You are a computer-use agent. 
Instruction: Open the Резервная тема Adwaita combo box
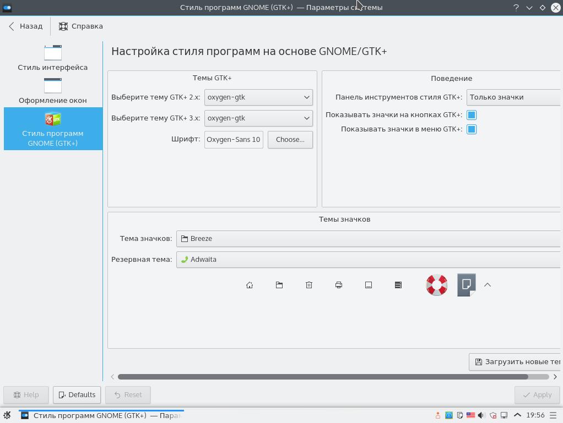tap(369, 260)
